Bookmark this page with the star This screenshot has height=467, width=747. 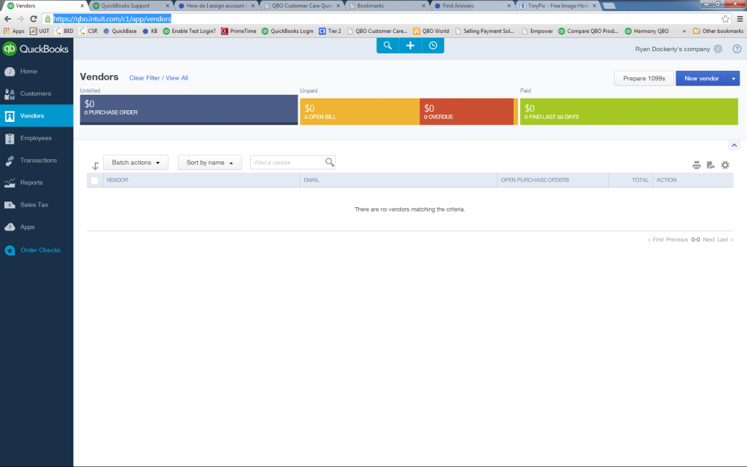(x=726, y=19)
